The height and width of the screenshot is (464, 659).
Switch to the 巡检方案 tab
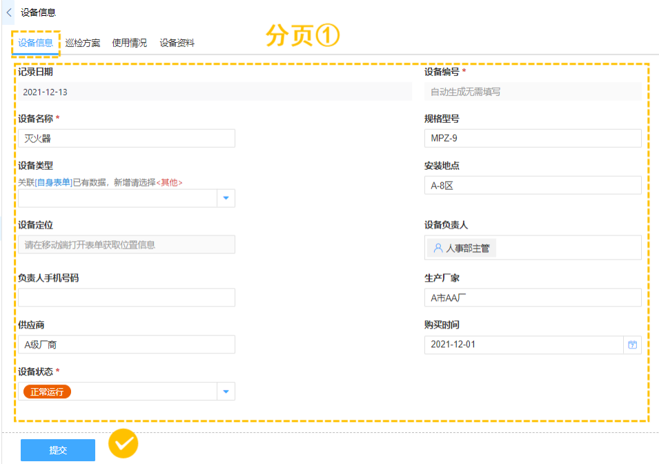coord(83,43)
